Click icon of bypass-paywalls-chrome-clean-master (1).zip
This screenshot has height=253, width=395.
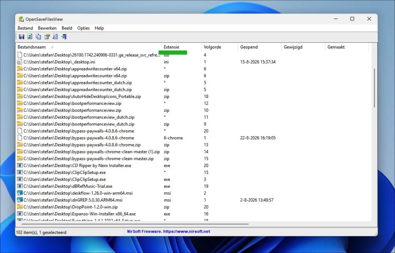[x=20, y=152]
